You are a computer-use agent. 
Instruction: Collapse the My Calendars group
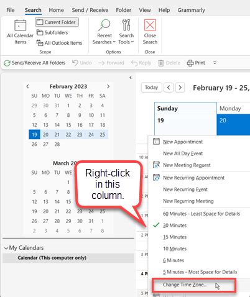[x=6, y=248]
